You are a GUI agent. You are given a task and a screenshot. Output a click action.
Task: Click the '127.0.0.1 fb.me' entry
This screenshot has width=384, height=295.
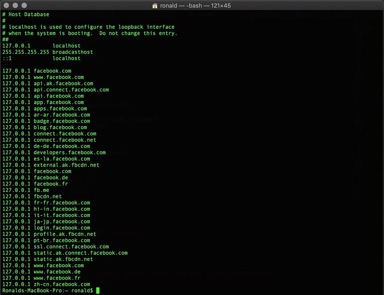tap(26, 190)
